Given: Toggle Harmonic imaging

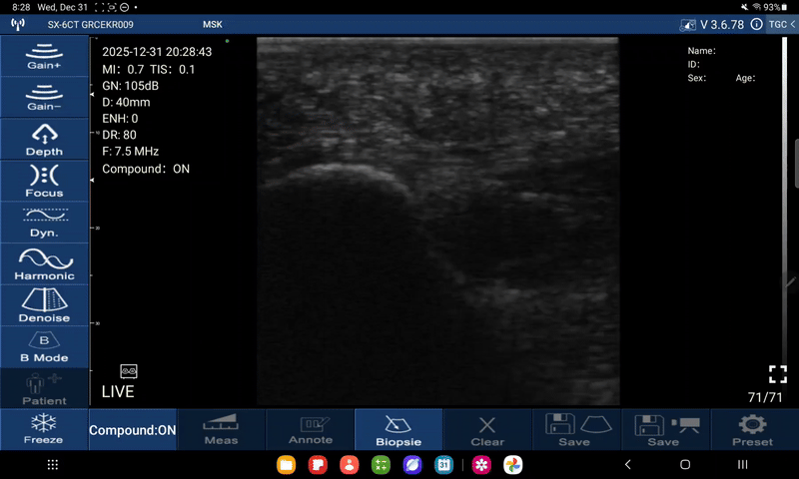Looking at the screenshot, I should tap(44, 264).
